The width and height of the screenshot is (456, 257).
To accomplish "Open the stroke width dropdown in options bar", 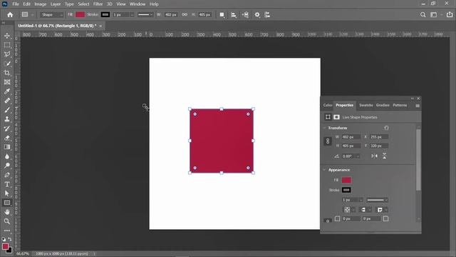I will point(132,14).
